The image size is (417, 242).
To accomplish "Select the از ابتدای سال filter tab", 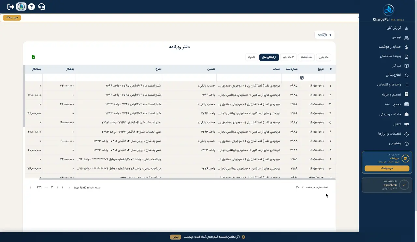I will [269, 57].
